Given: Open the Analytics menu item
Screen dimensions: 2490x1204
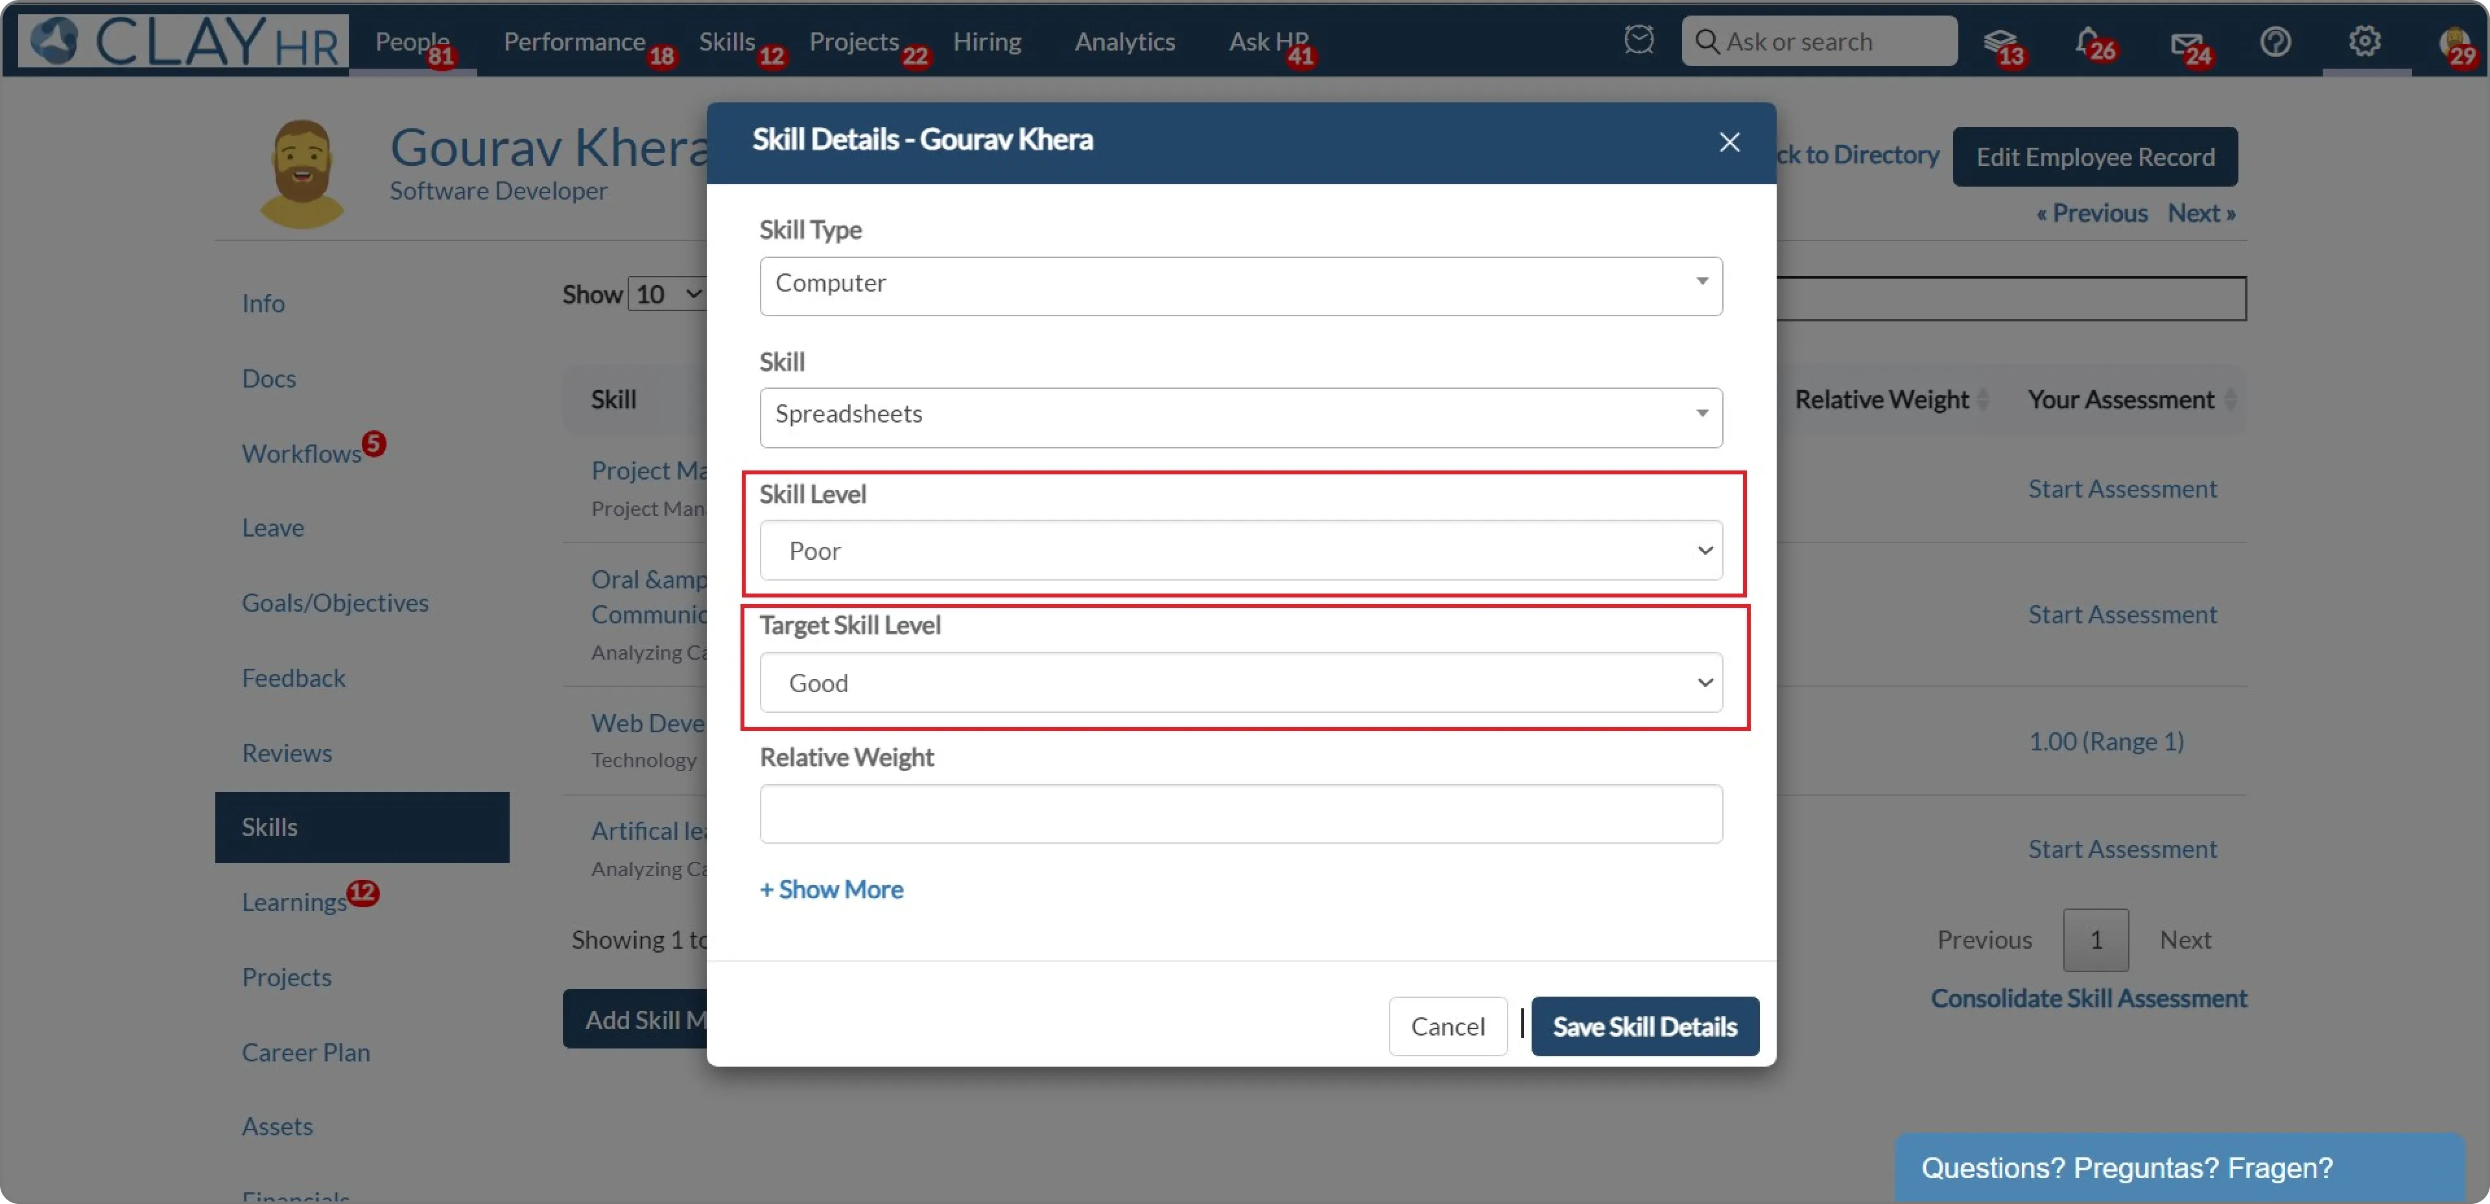Looking at the screenshot, I should click(1124, 41).
